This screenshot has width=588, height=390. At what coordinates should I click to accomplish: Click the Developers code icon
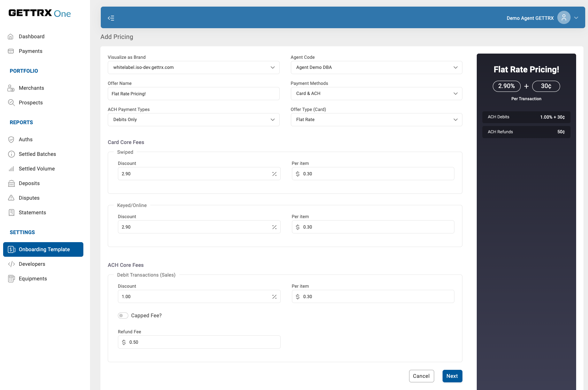pyautogui.click(x=11, y=264)
